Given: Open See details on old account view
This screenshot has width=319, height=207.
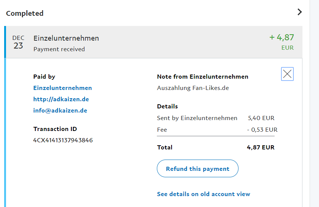Looking at the screenshot, I should [204, 194].
